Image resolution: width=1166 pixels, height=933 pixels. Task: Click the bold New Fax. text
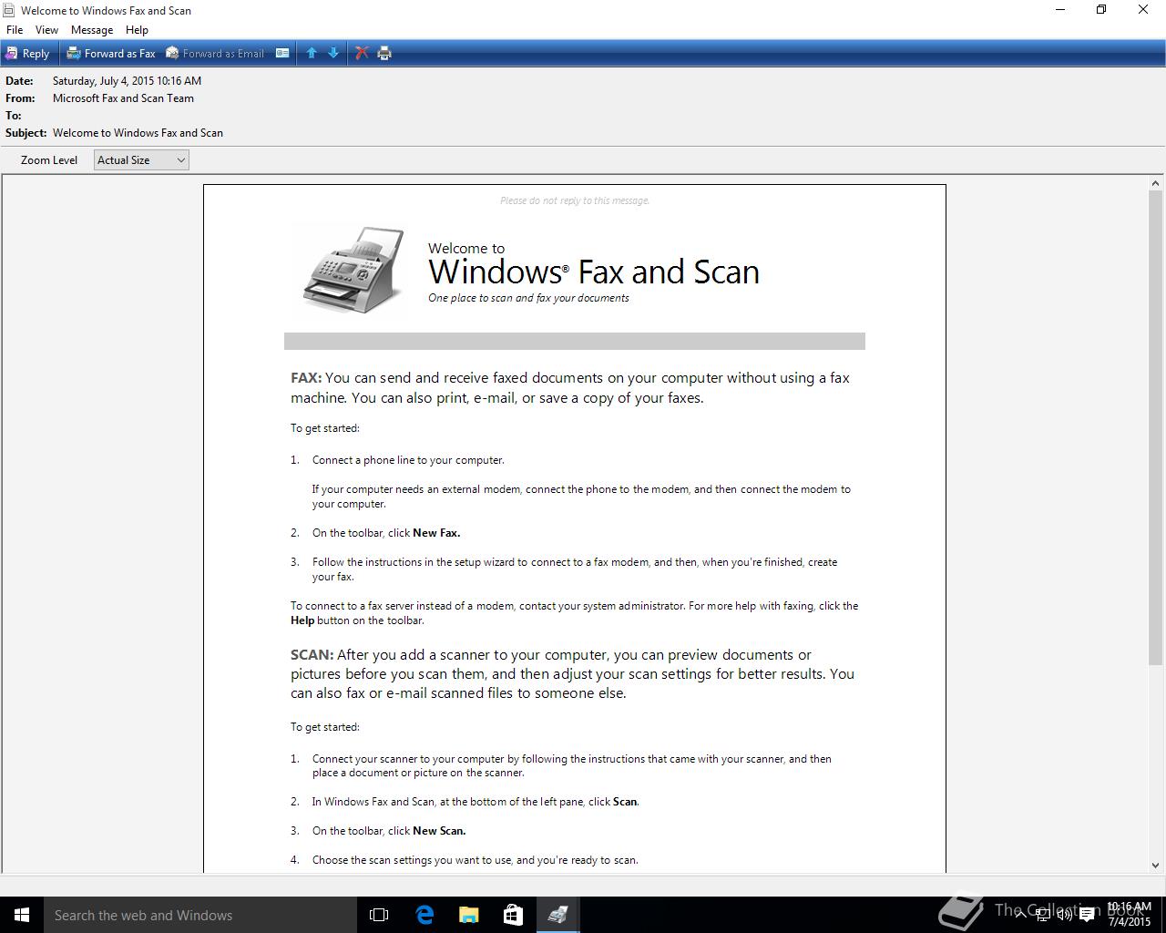click(x=436, y=533)
